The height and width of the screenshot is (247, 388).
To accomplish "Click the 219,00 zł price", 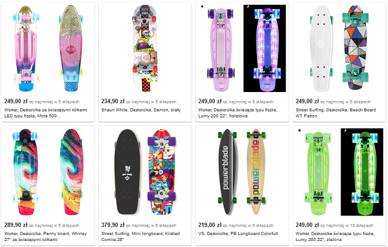I will [210, 224].
